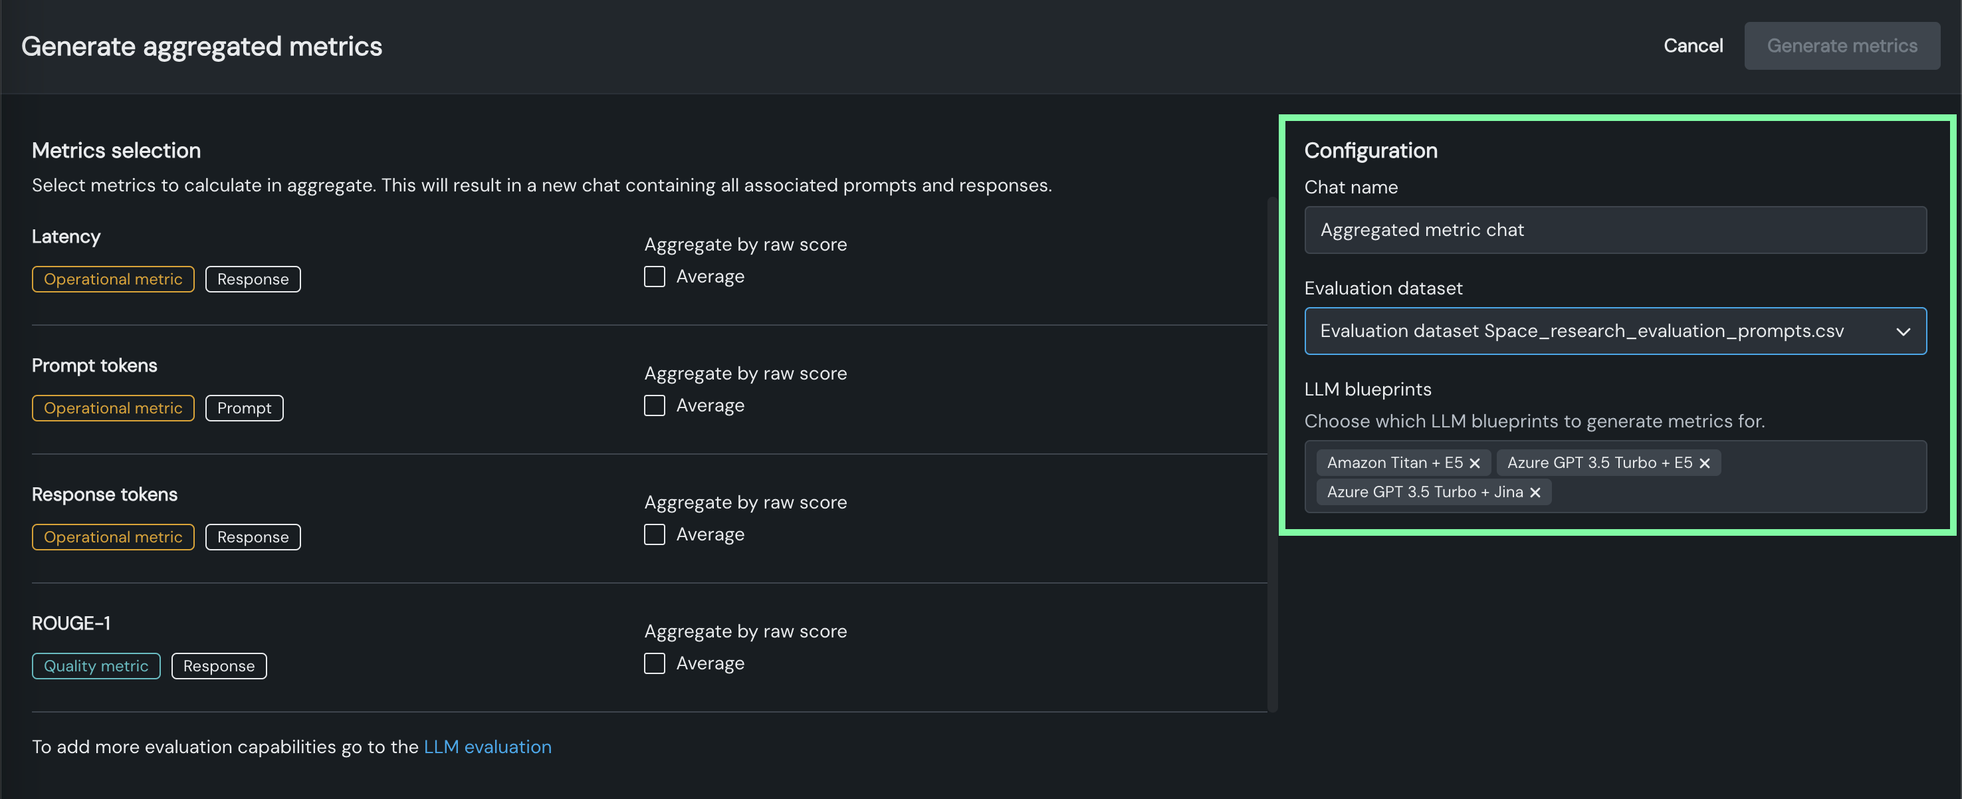Follow the LLM evaluation link

coord(487,746)
